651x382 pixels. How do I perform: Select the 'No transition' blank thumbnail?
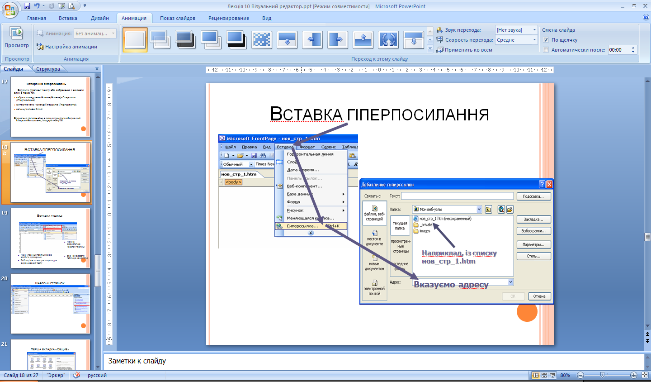click(x=135, y=40)
